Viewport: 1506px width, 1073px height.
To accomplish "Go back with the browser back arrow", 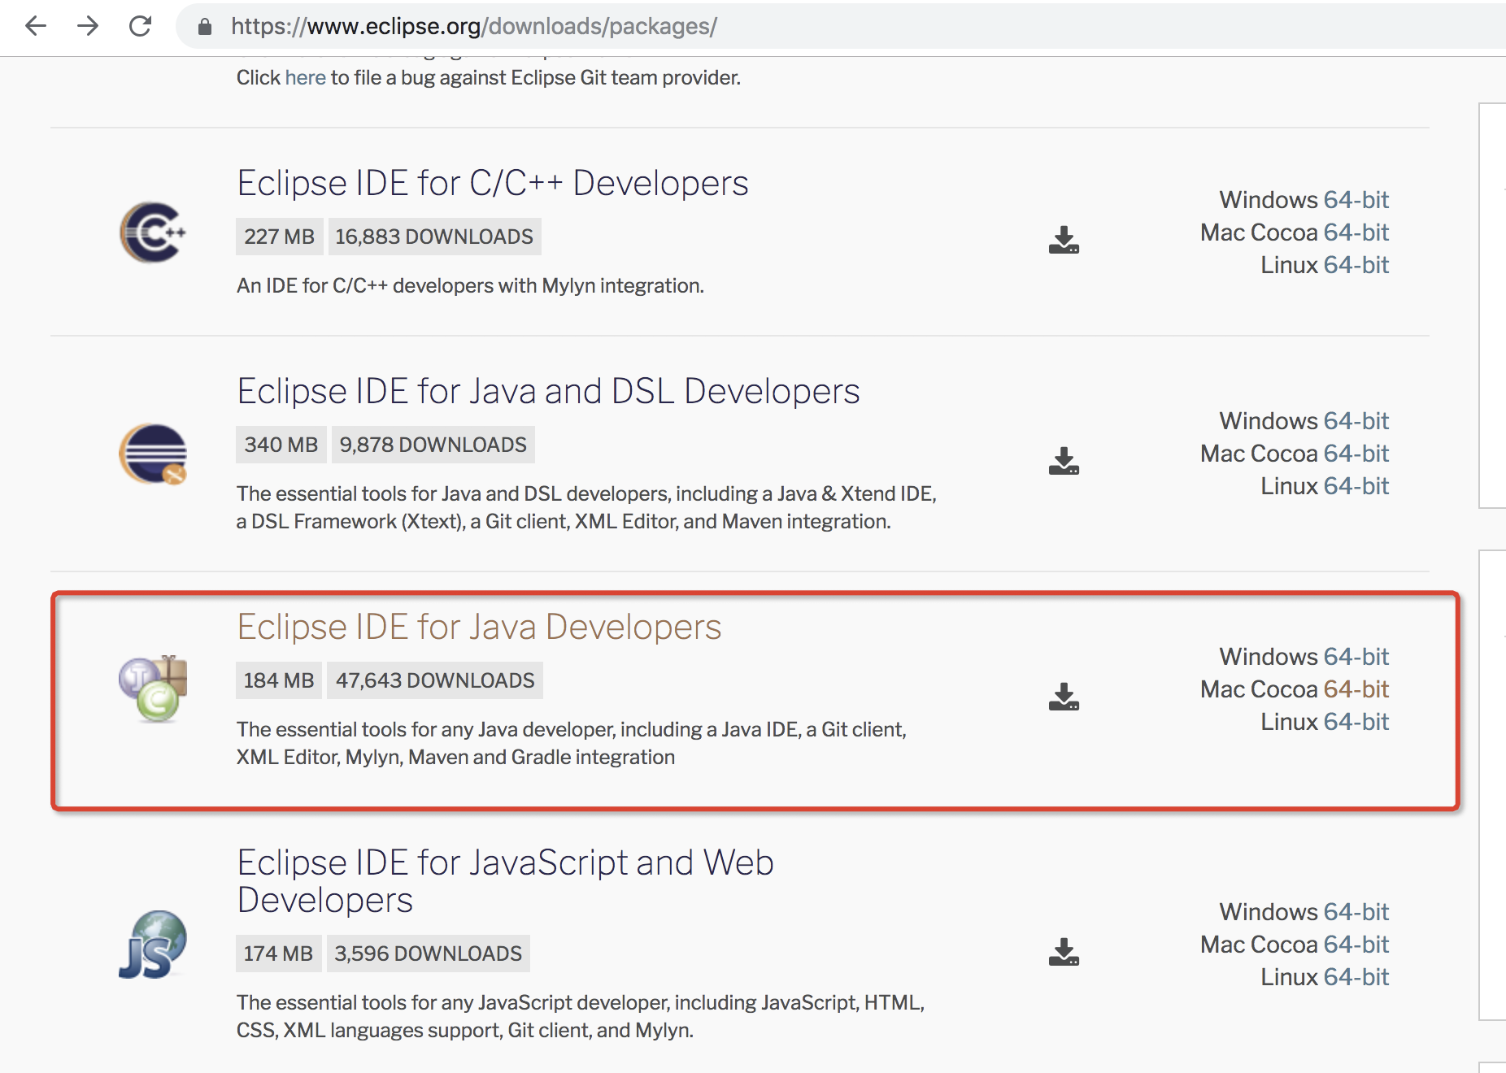I will pyautogui.click(x=36, y=26).
